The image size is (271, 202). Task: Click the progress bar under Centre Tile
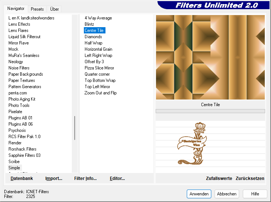coord(210,111)
